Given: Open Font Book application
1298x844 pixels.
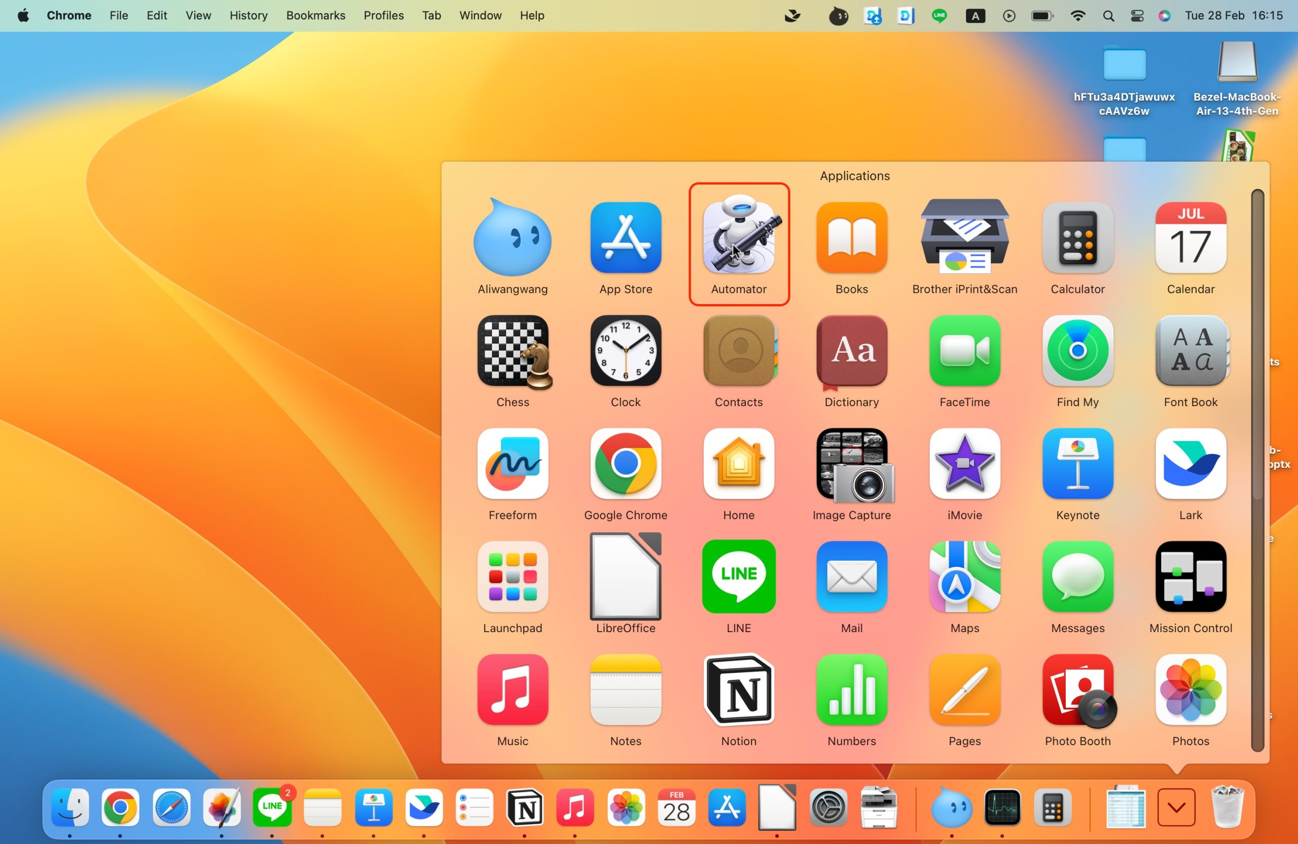Looking at the screenshot, I should 1190,352.
